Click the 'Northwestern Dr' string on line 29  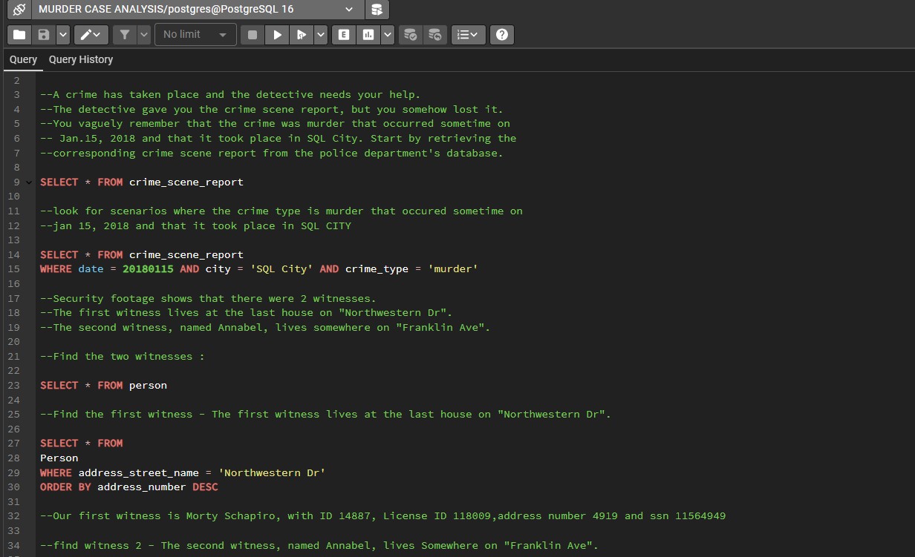click(272, 473)
